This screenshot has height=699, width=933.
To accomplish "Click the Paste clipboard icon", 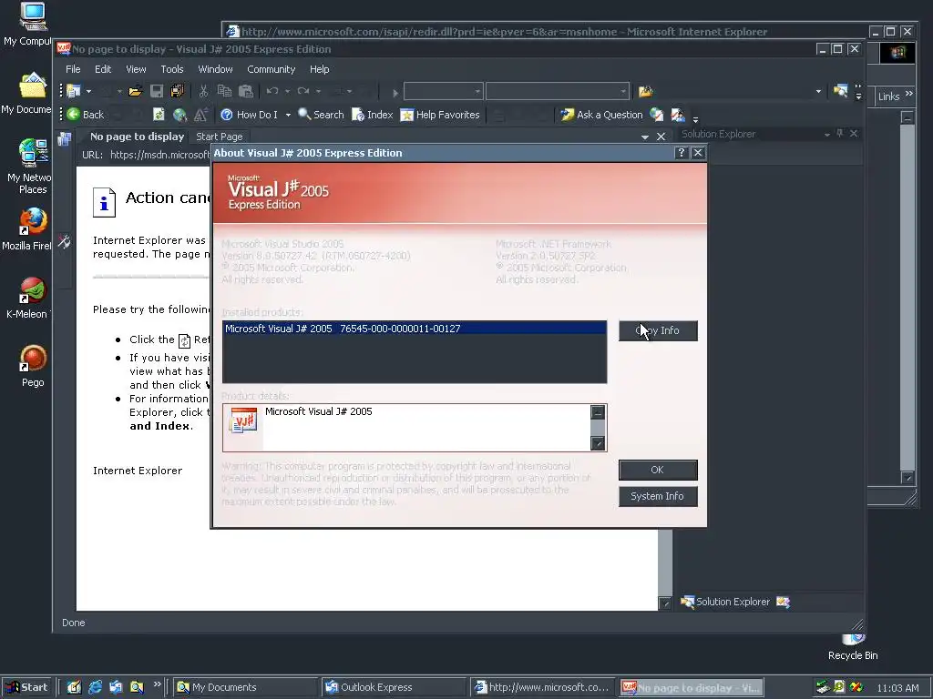I will click(246, 91).
